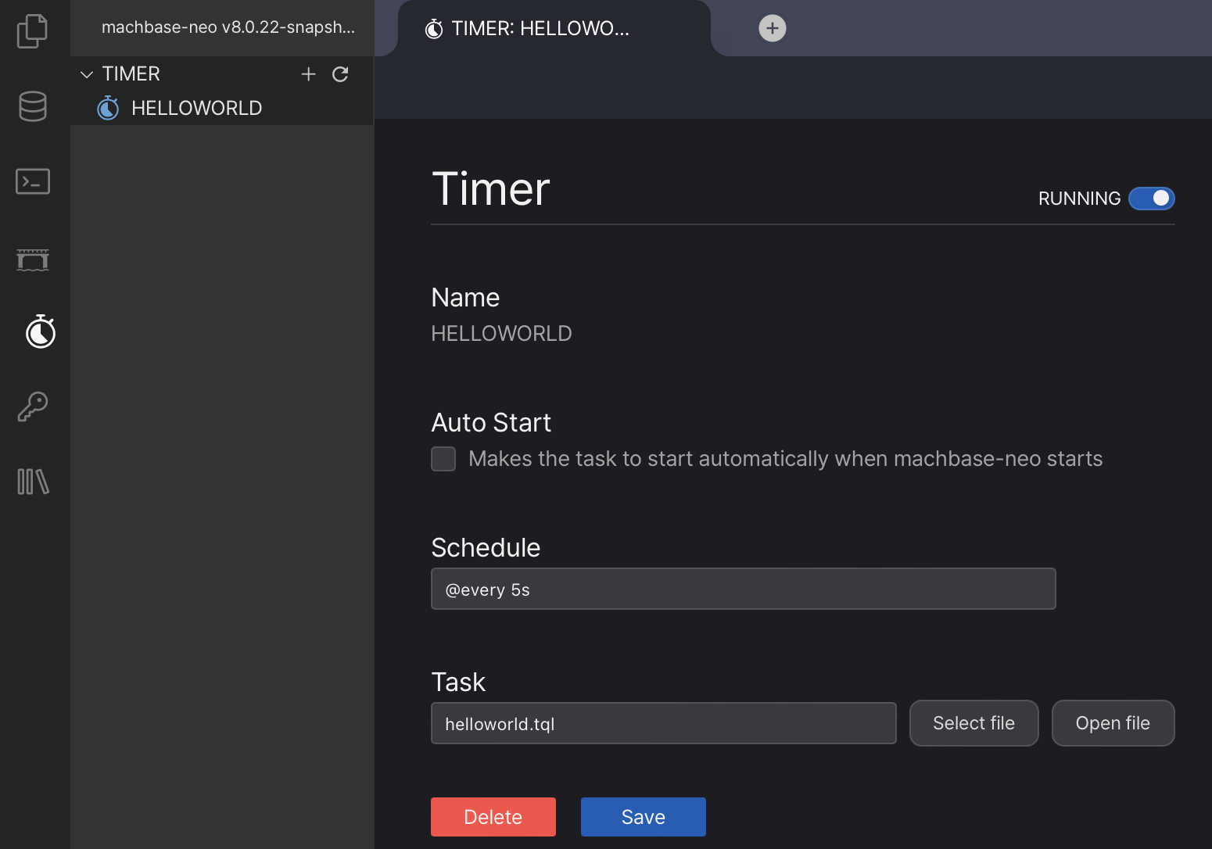Open the database explorer icon
This screenshot has width=1212, height=849.
coord(32,106)
